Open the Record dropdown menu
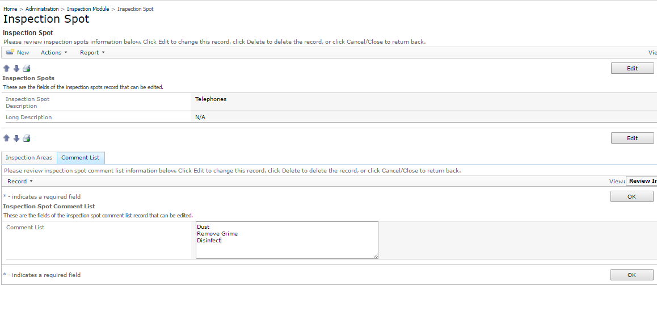 pos(20,181)
